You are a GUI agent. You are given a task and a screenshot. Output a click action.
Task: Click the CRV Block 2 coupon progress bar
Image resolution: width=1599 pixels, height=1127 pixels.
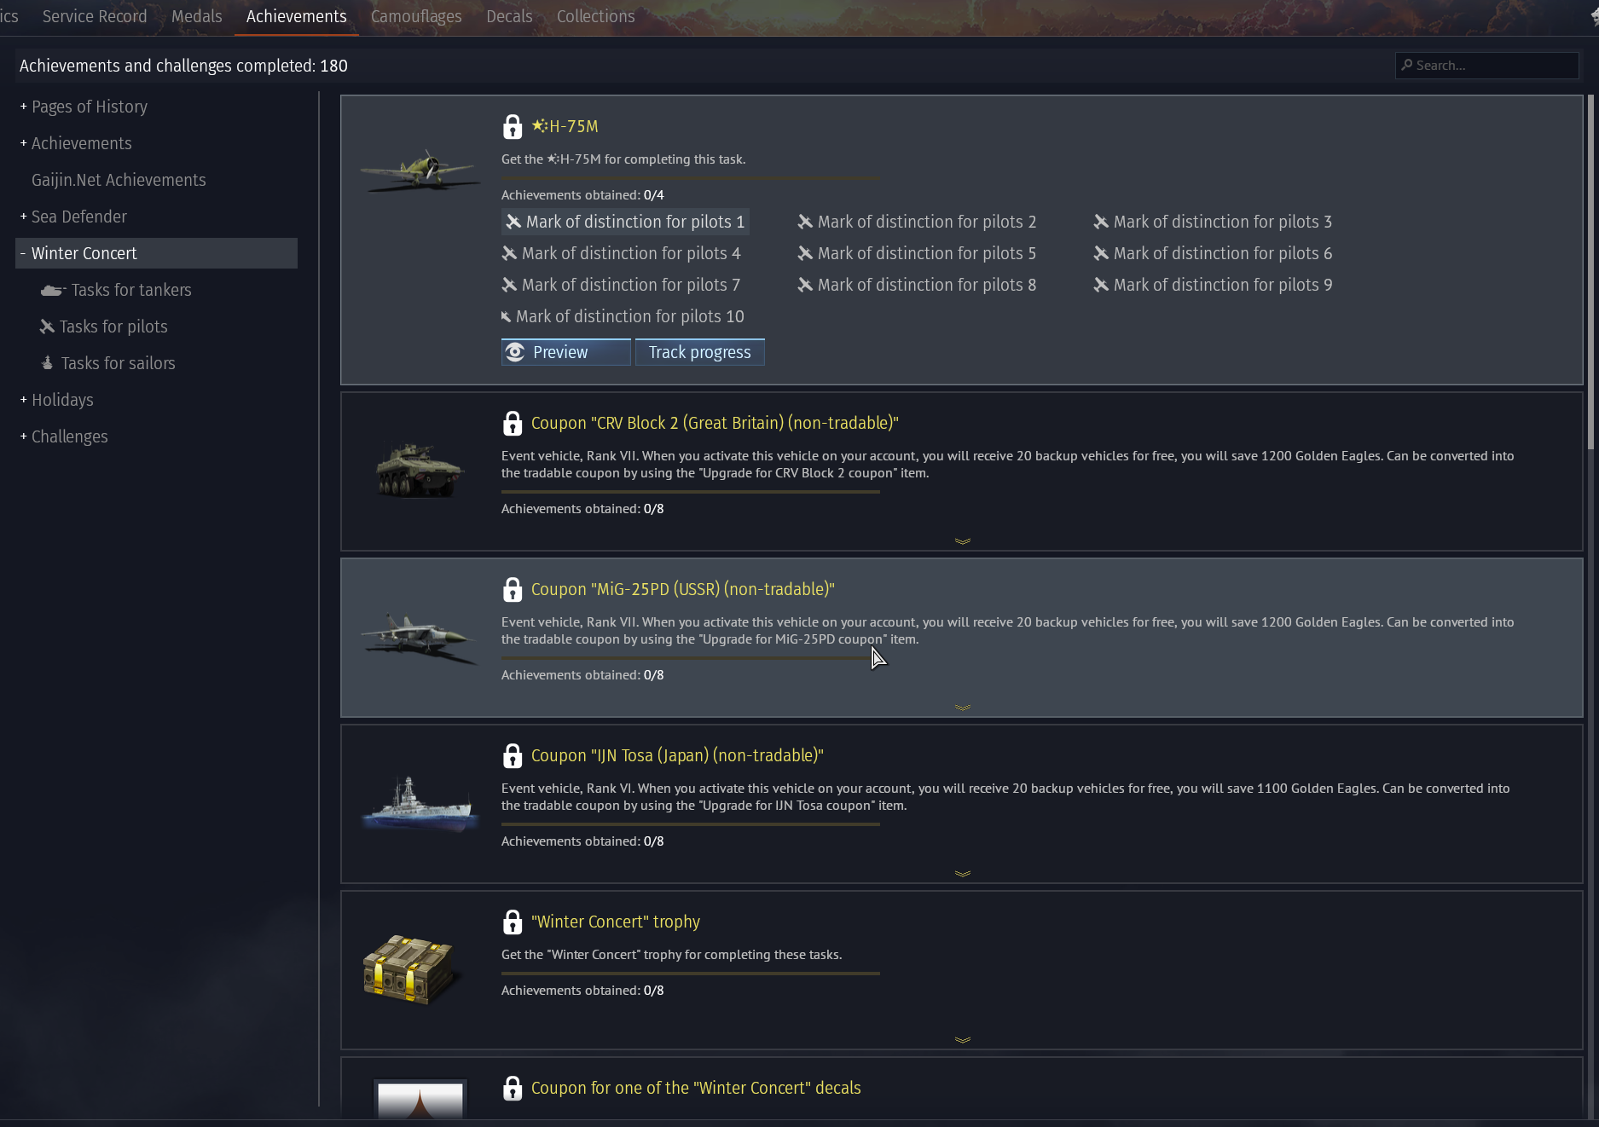pos(690,492)
